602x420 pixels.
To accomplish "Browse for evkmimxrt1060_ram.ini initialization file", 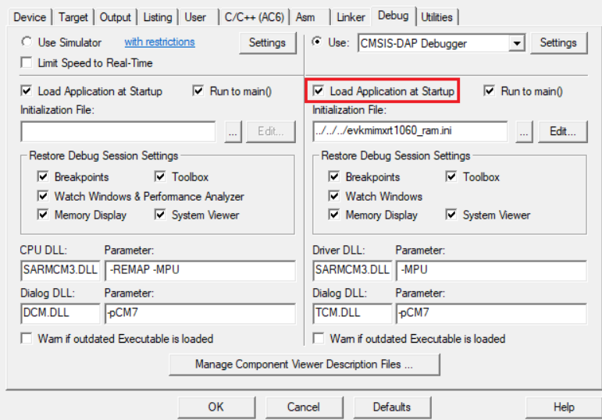I will (x=524, y=132).
